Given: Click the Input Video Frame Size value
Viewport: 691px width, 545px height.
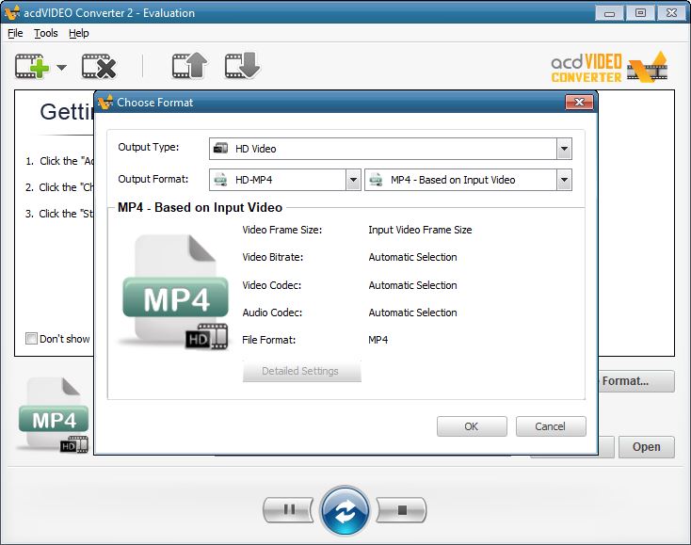Looking at the screenshot, I should click(420, 230).
